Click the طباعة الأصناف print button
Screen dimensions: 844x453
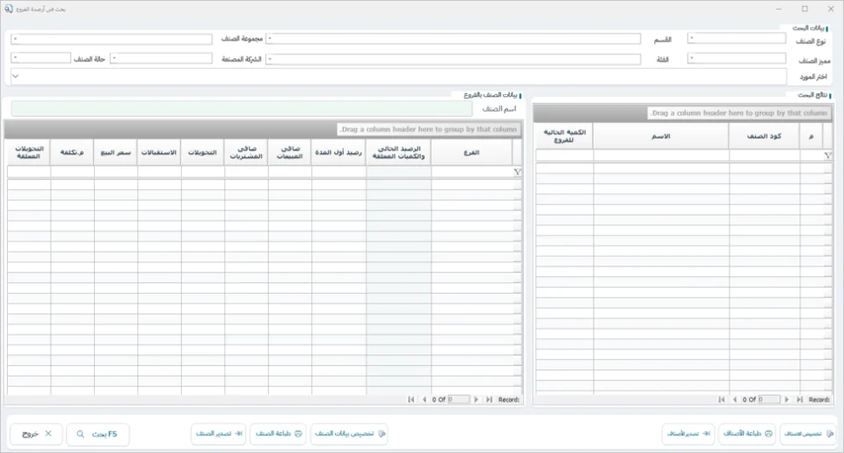[x=747, y=434]
